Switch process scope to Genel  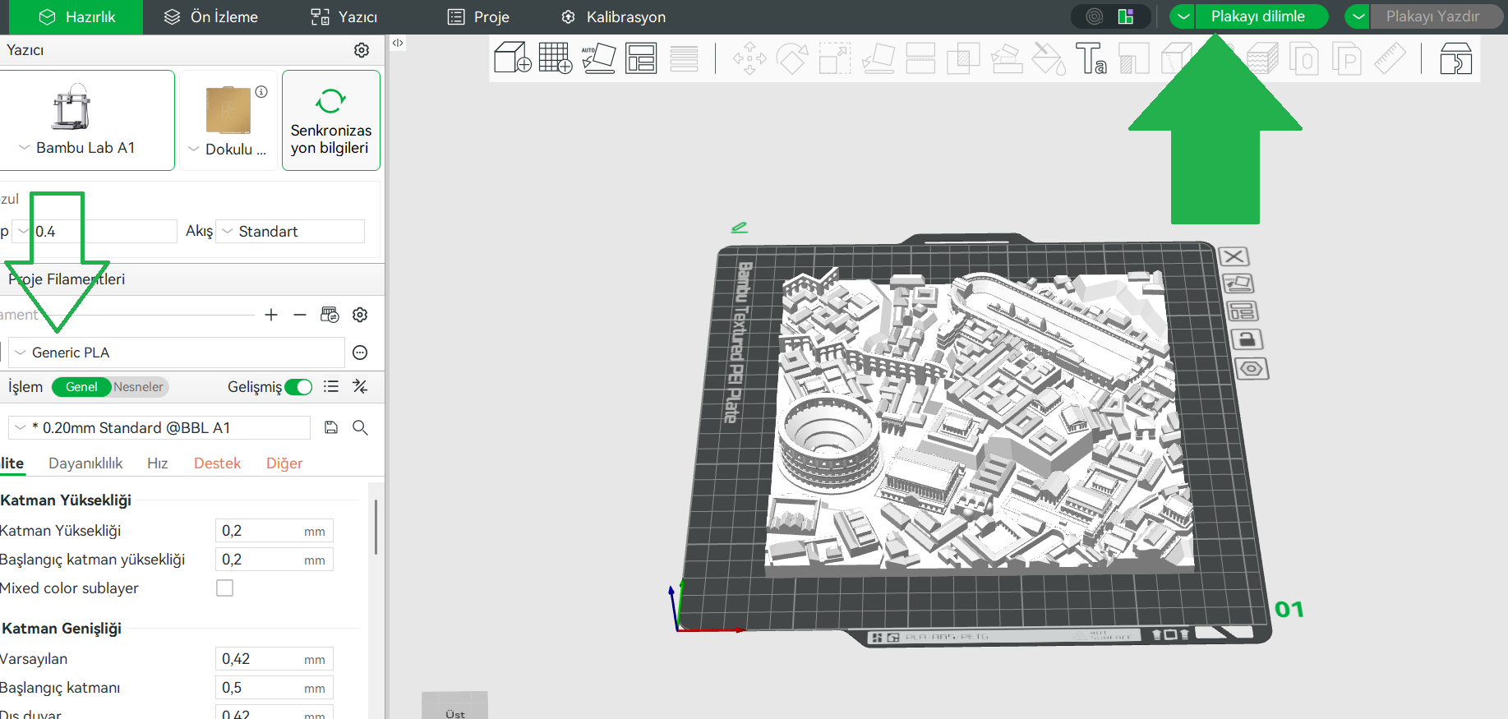[81, 387]
